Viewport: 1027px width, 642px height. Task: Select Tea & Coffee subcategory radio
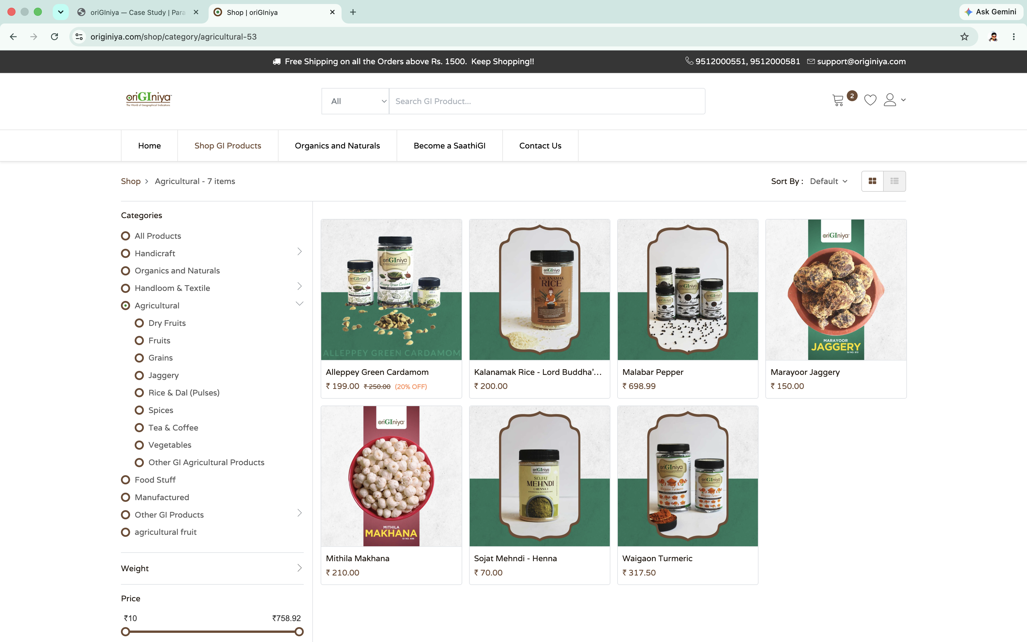(139, 428)
